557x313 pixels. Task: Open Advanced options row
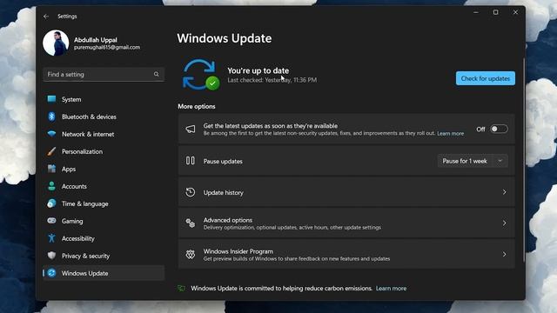(x=346, y=223)
